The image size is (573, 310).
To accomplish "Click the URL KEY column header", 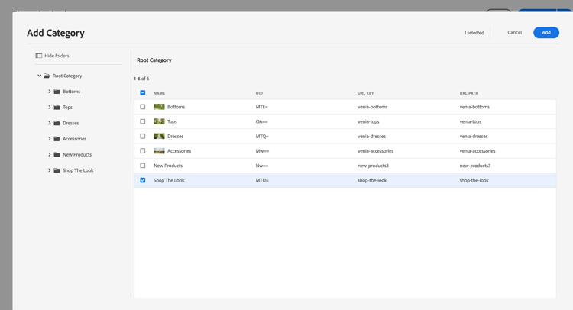I will [x=365, y=93].
